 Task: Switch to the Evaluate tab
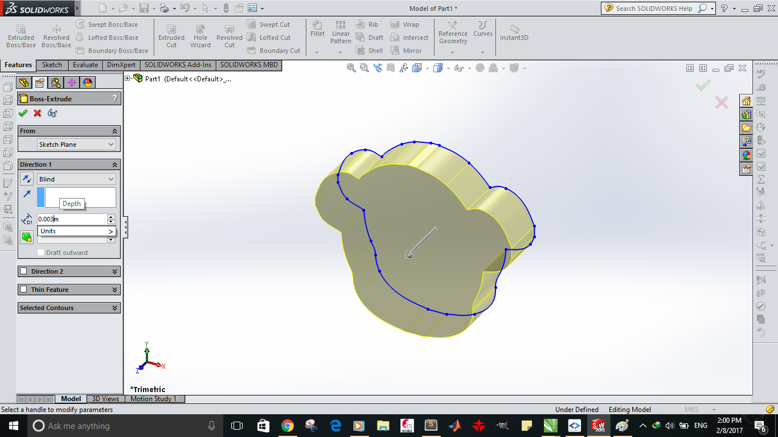coord(85,65)
